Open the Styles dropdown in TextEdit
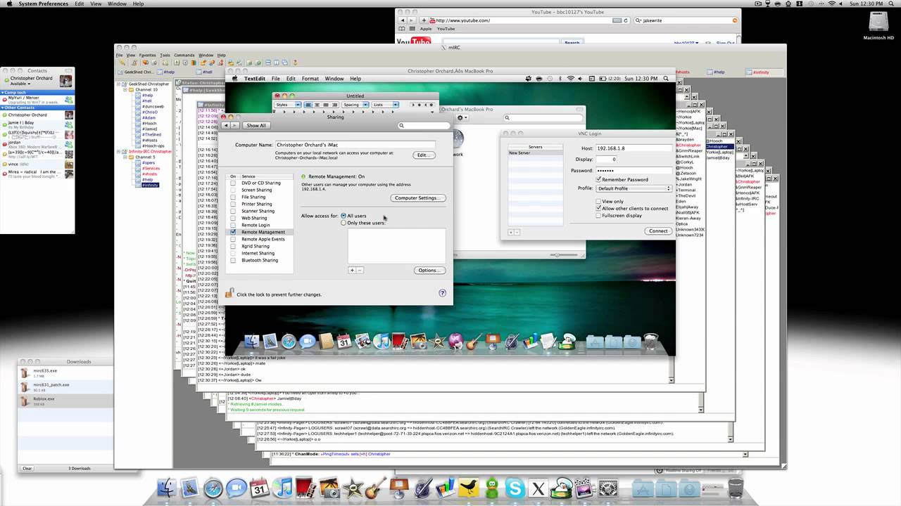This screenshot has height=506, width=901. tap(287, 105)
